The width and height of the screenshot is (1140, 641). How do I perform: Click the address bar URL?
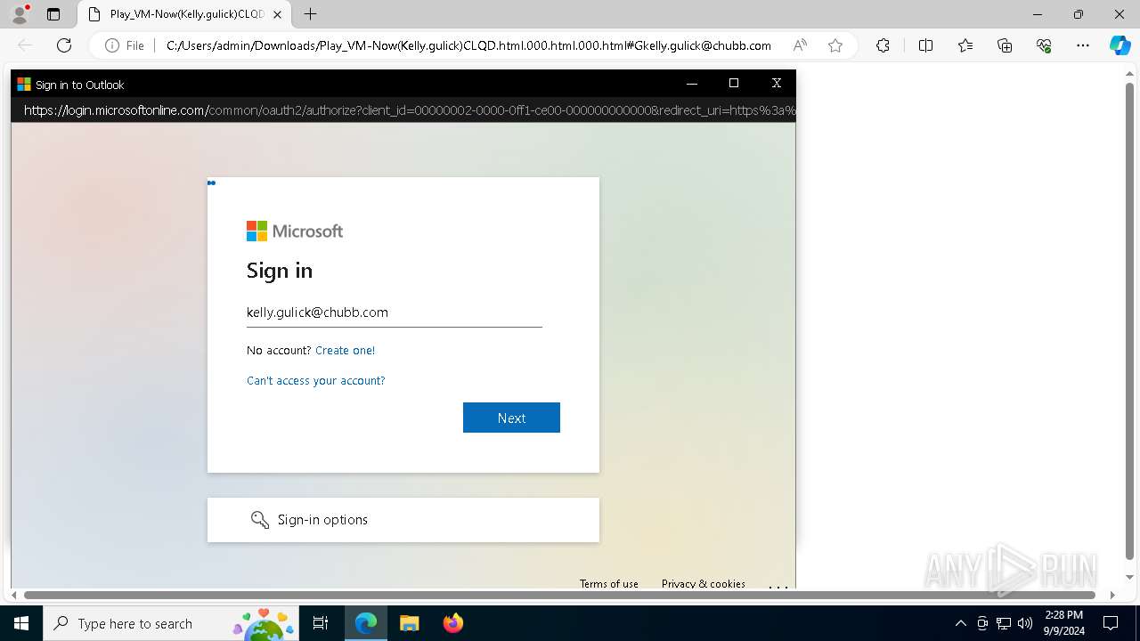(x=468, y=45)
